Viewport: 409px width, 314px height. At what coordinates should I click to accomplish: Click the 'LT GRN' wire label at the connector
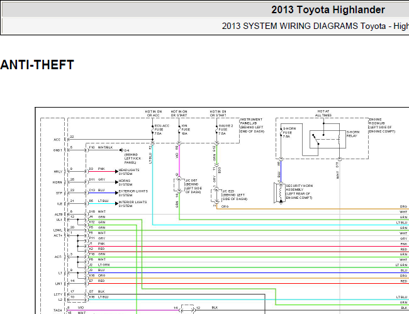tap(104, 265)
